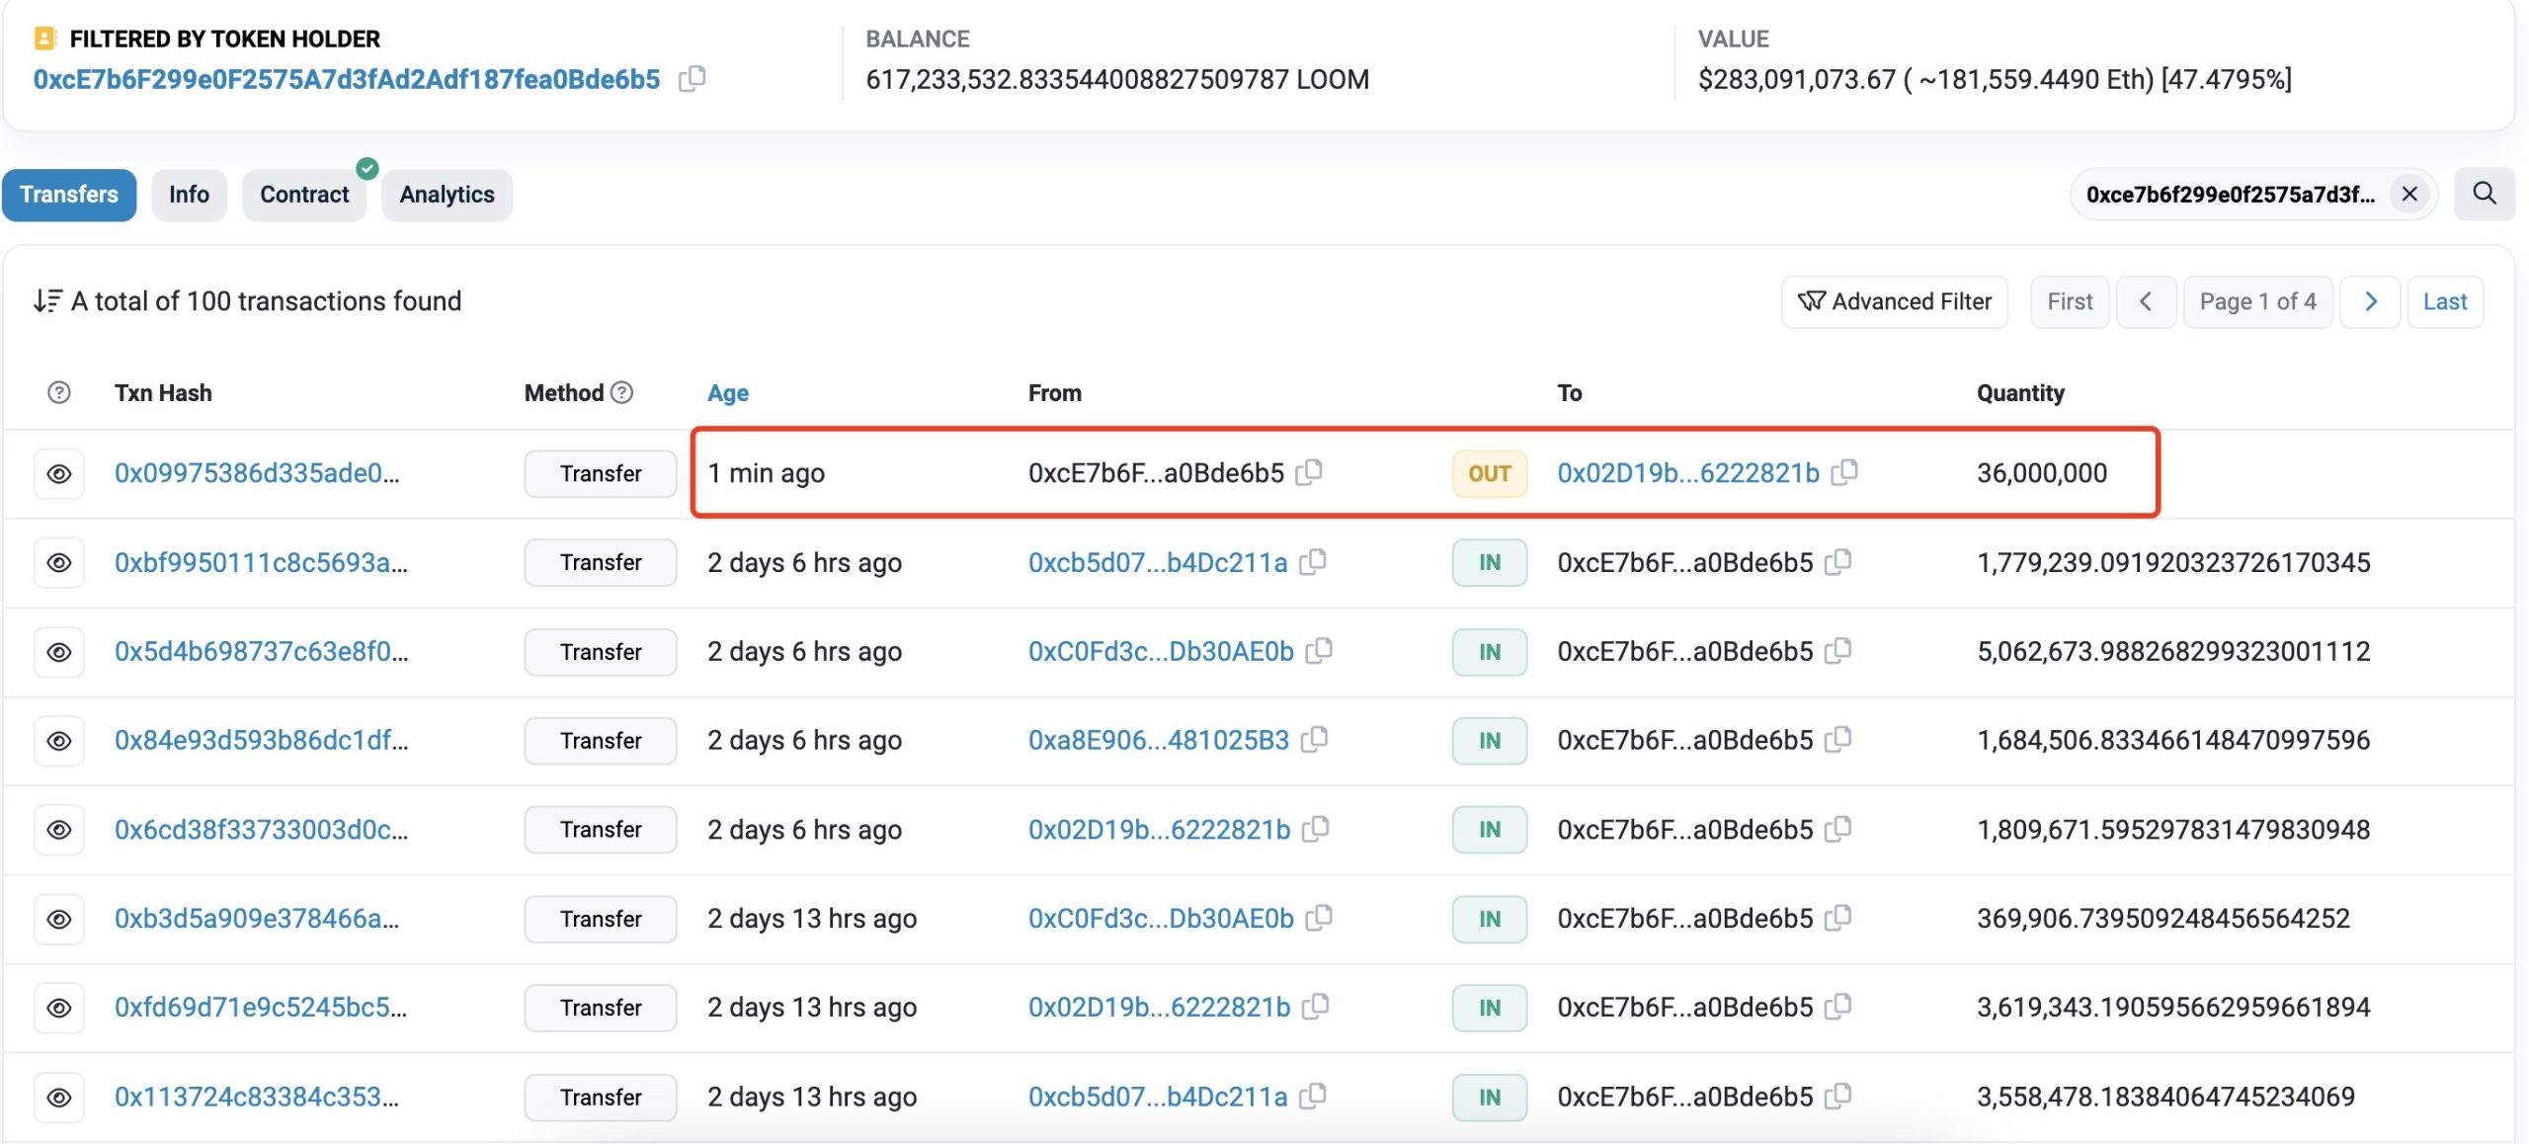Click the help icon beside Txn Hash
Viewport: 2529px width, 1144px height.
click(58, 392)
